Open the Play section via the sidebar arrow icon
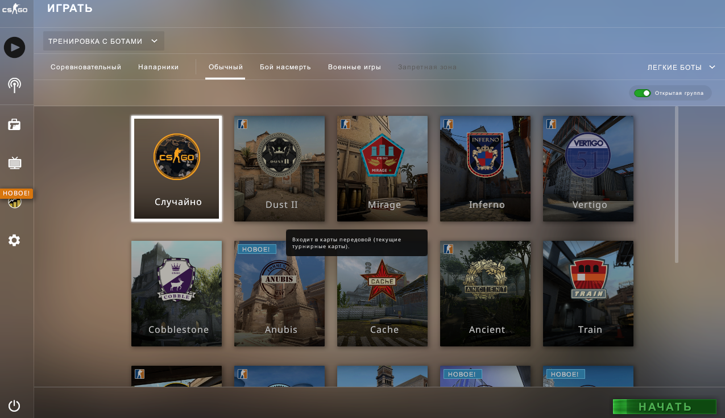Screen dimensions: 725x418 (x=14, y=47)
